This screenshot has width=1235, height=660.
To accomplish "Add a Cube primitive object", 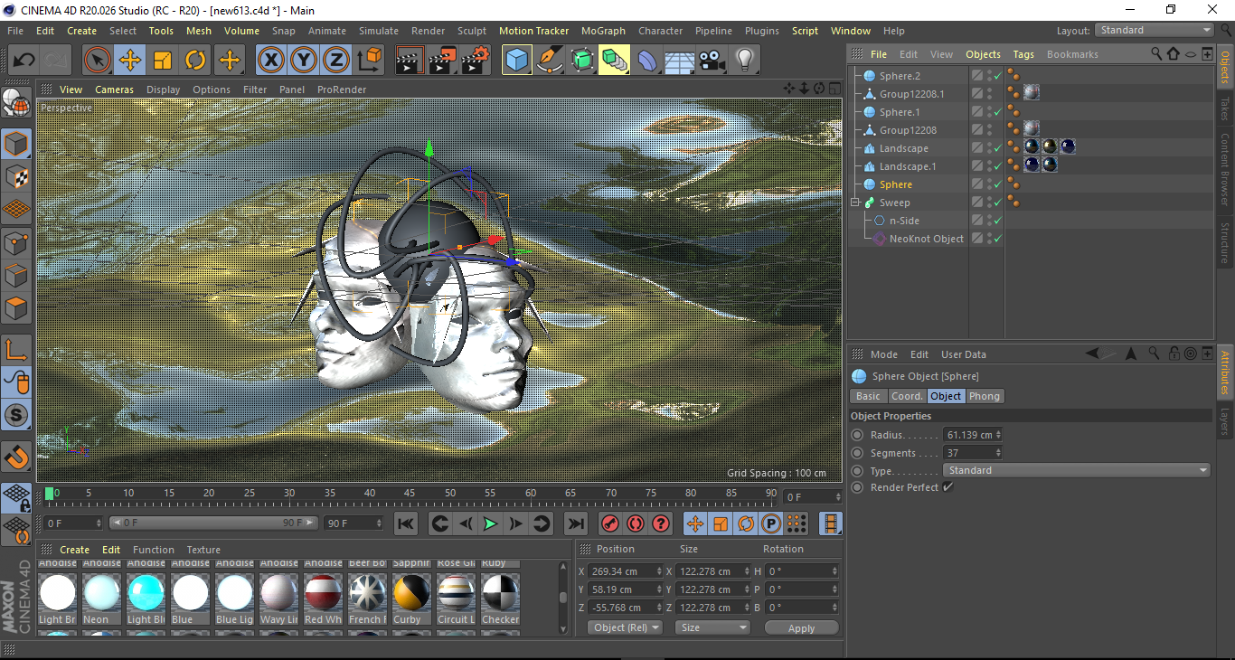I will (516, 61).
